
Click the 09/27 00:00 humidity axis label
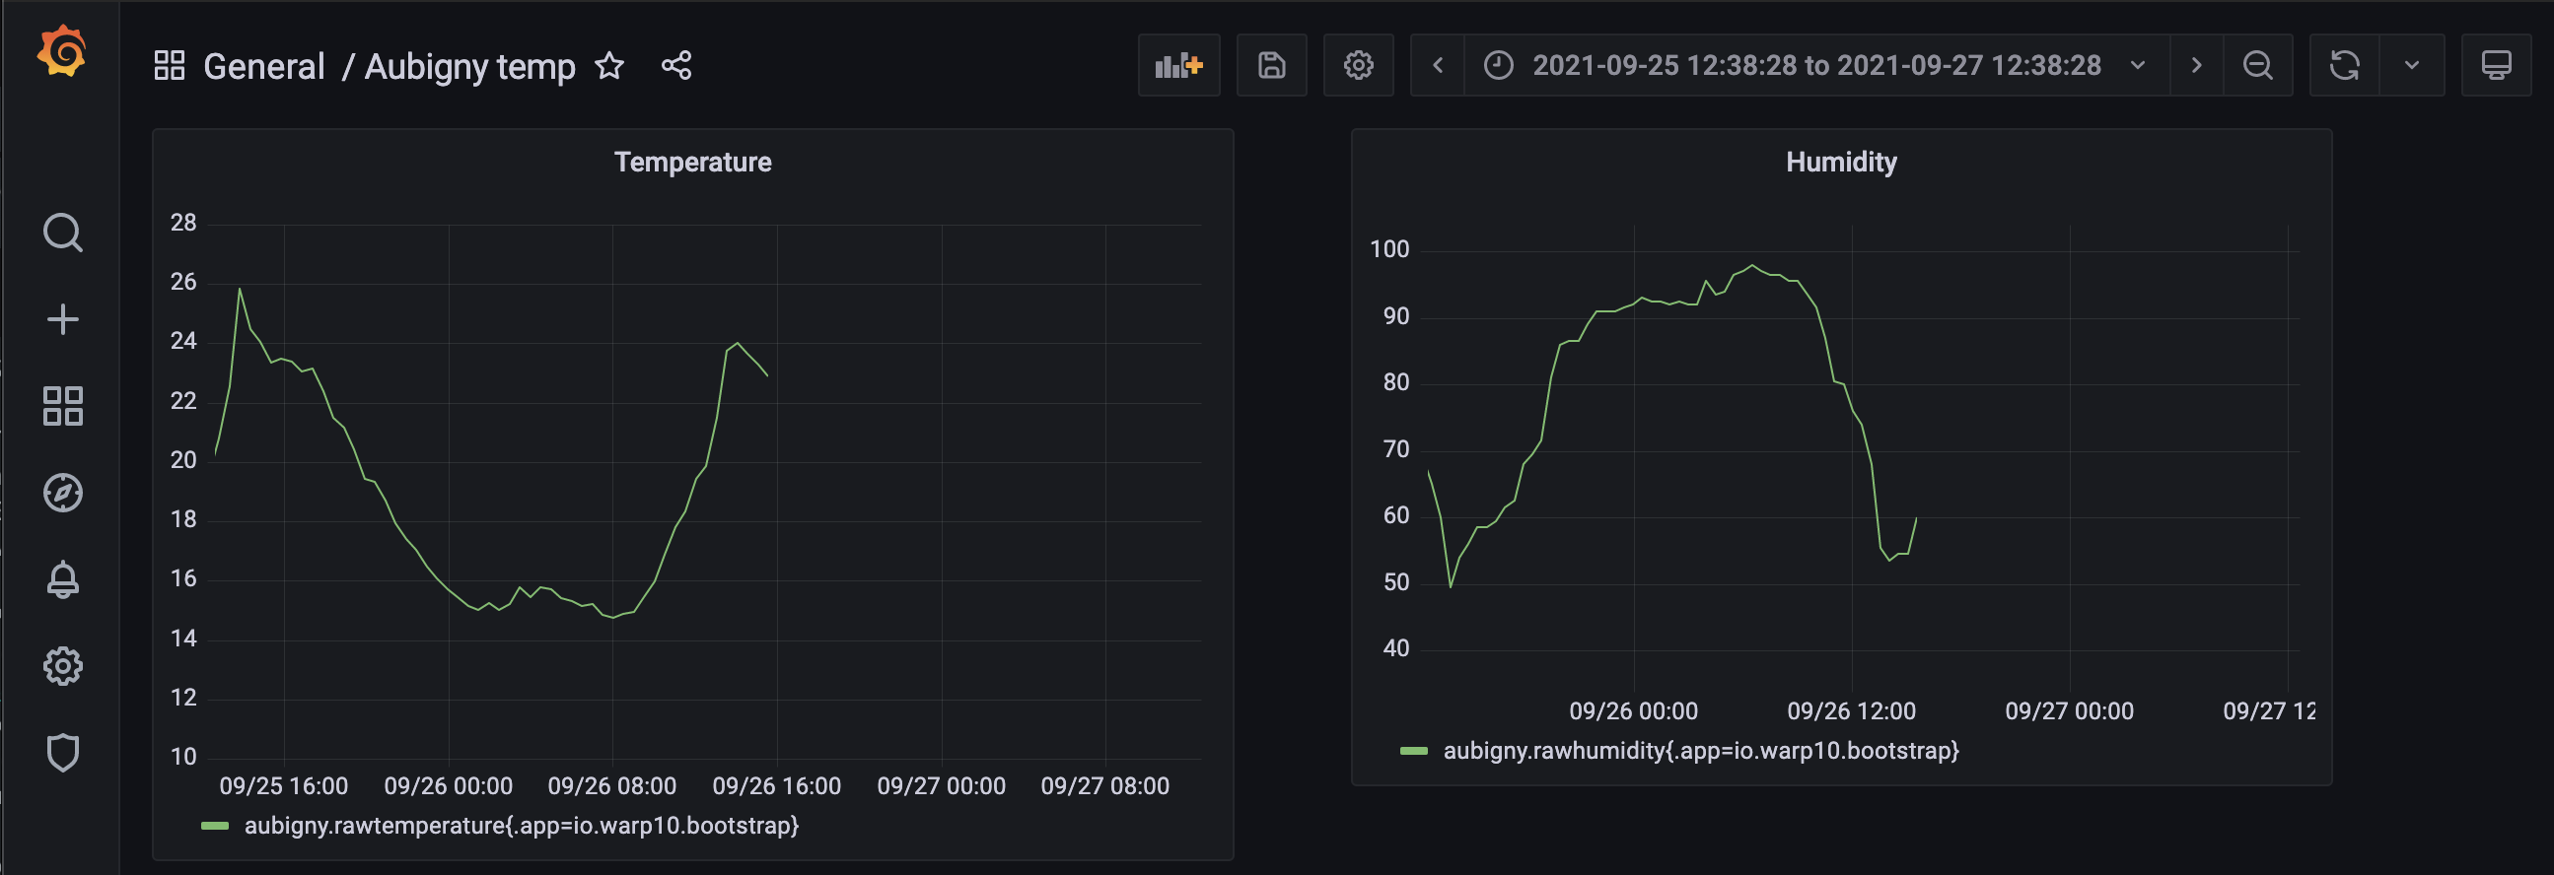coord(2069,710)
